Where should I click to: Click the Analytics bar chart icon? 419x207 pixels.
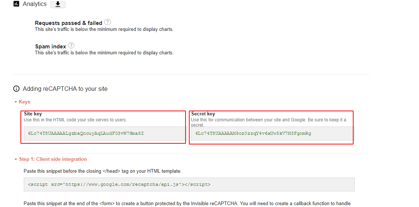pos(16,4)
